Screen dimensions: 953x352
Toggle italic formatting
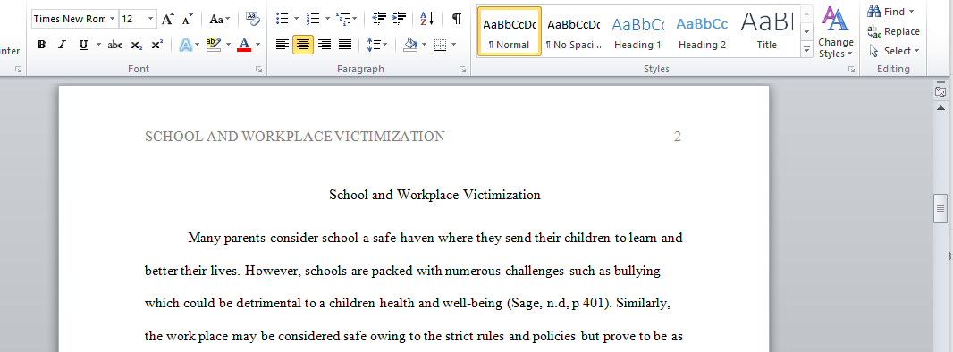coord(62,45)
